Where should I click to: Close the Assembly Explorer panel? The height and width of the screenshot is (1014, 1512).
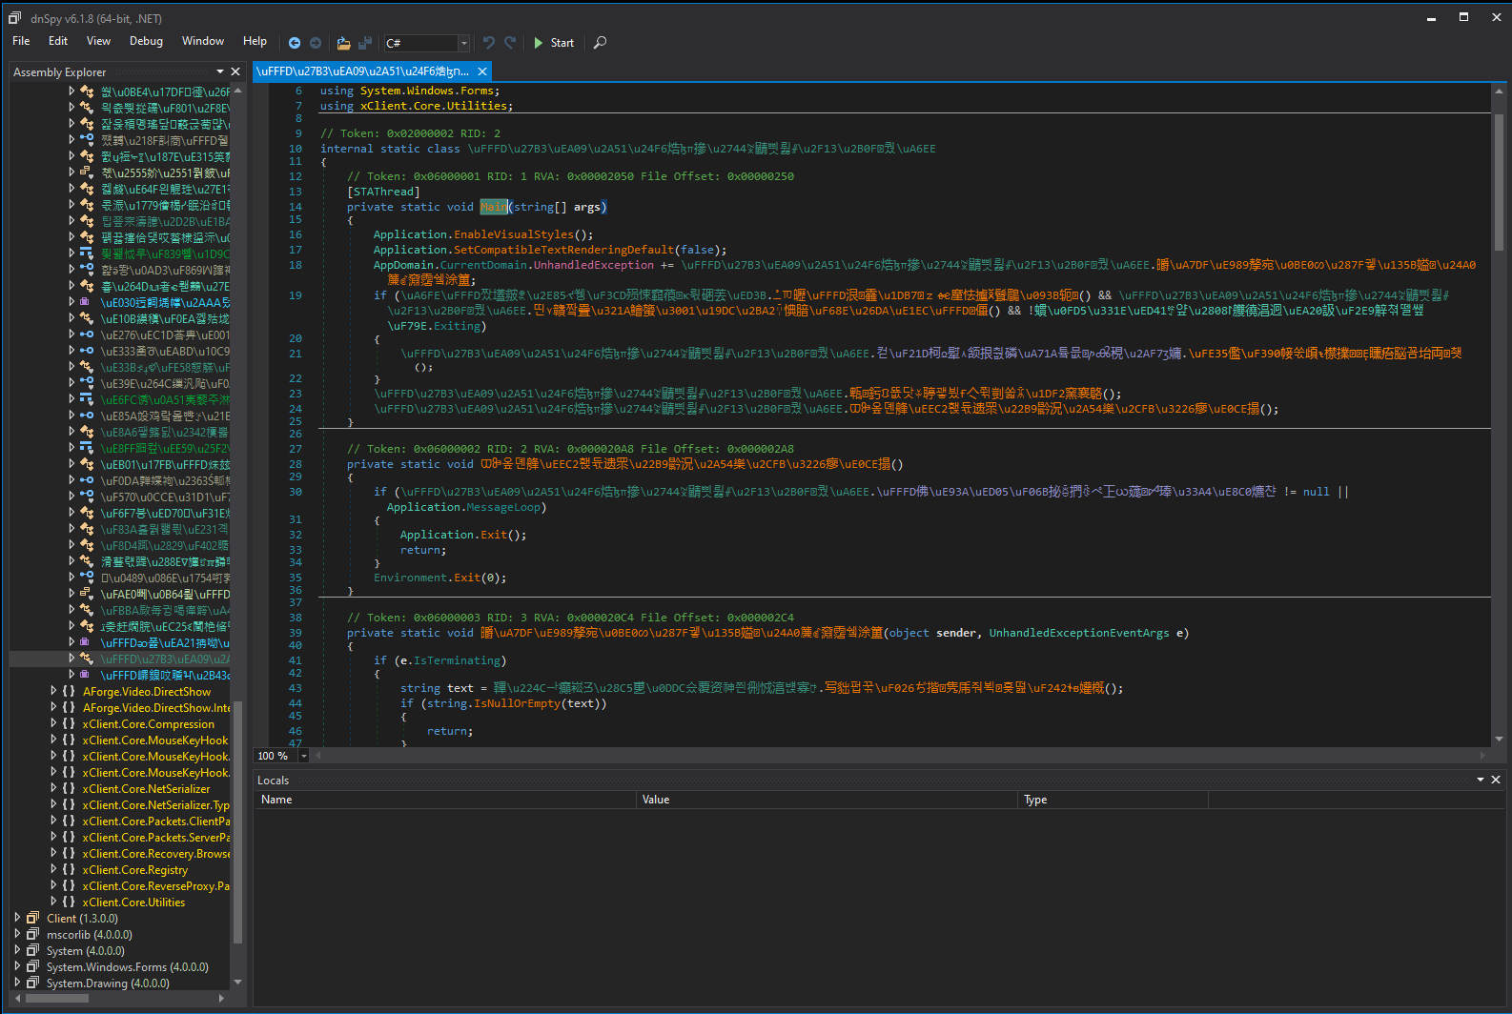click(235, 71)
